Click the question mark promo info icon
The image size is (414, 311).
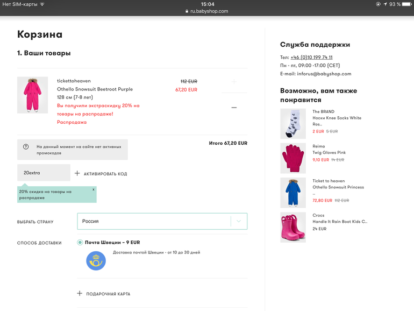click(26, 146)
